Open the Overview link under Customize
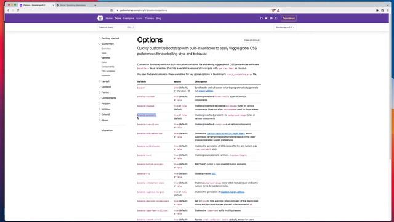This screenshot has width=394, height=222. pyautogui.click(x=106, y=49)
